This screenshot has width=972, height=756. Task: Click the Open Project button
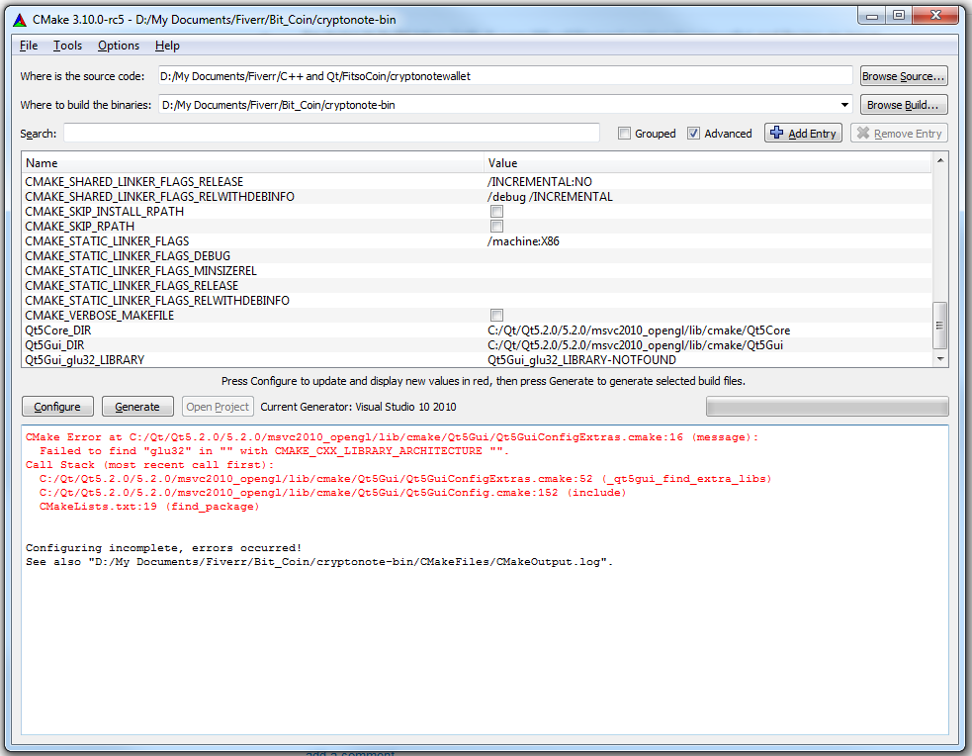coord(218,407)
